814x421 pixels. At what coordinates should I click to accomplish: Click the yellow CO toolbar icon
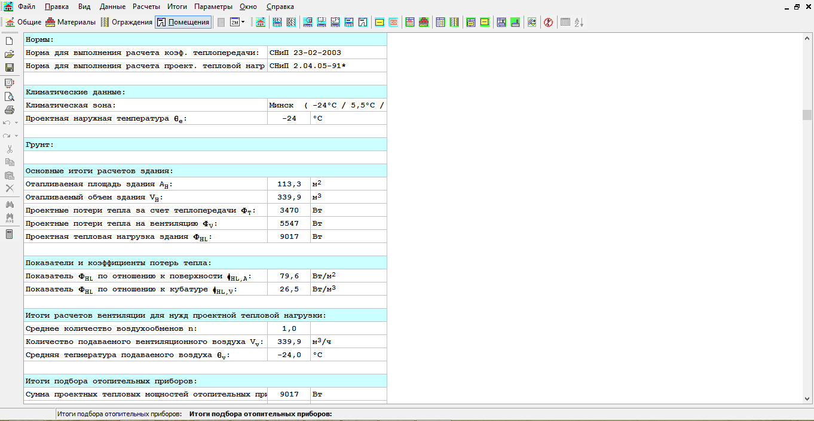pos(393,22)
